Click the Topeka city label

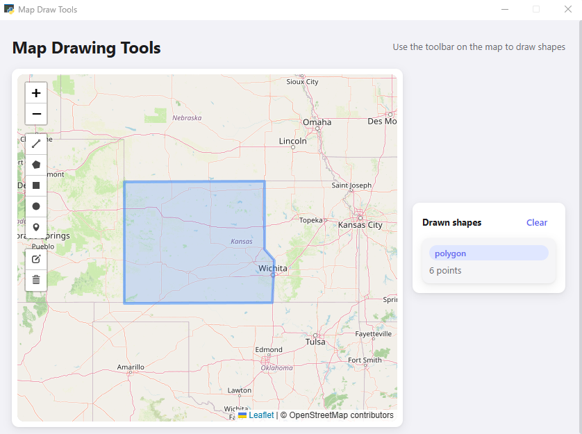point(311,220)
